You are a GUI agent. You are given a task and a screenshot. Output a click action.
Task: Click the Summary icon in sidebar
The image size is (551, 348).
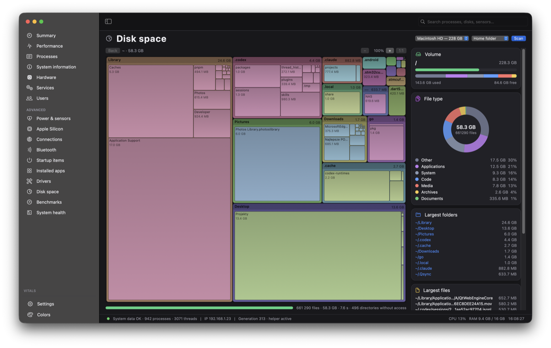pyautogui.click(x=30, y=35)
